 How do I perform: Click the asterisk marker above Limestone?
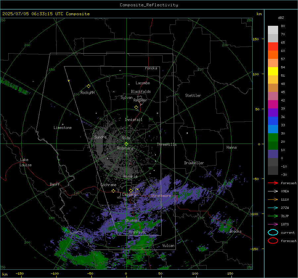coord(63,125)
